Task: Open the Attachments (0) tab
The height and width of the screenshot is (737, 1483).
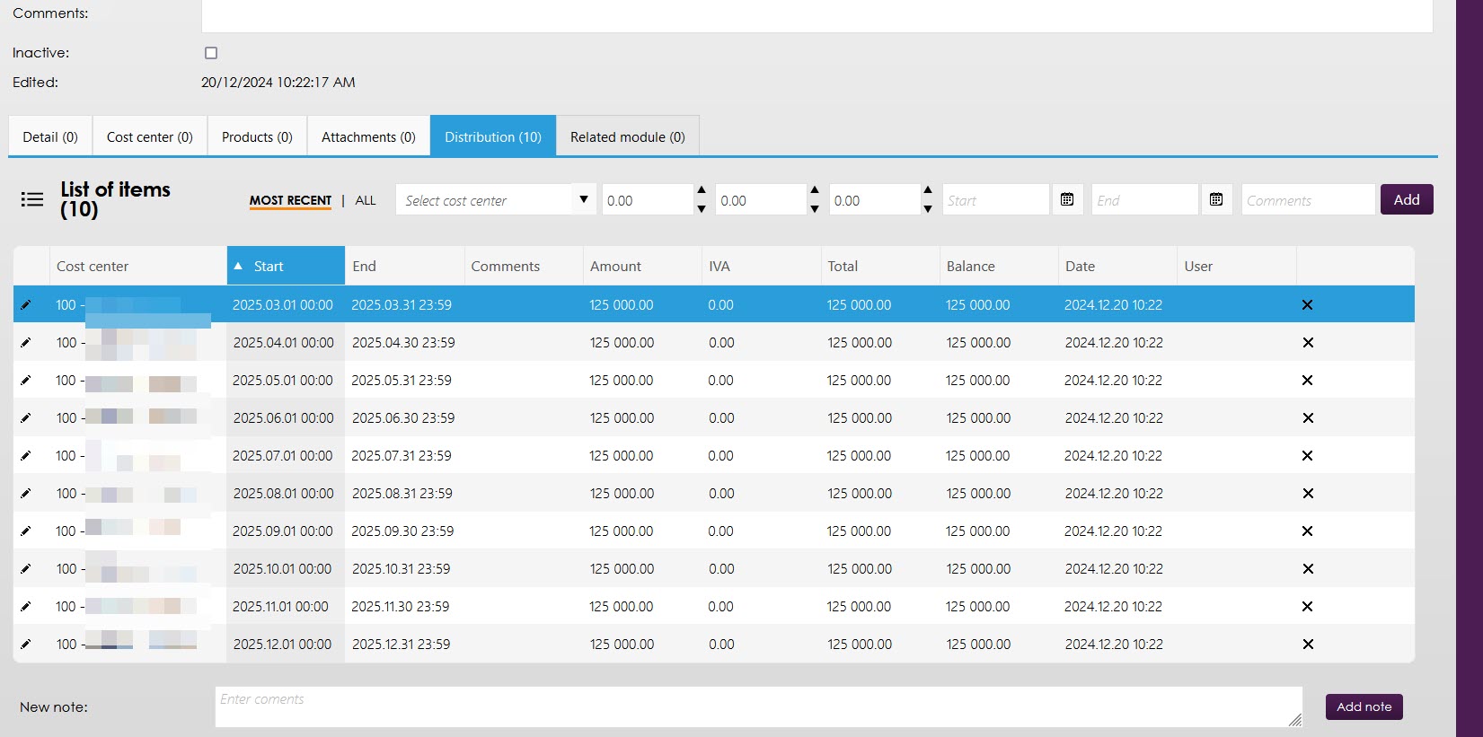Action: [x=368, y=136]
